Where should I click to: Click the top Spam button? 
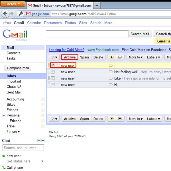pyautogui.click(x=85, y=57)
